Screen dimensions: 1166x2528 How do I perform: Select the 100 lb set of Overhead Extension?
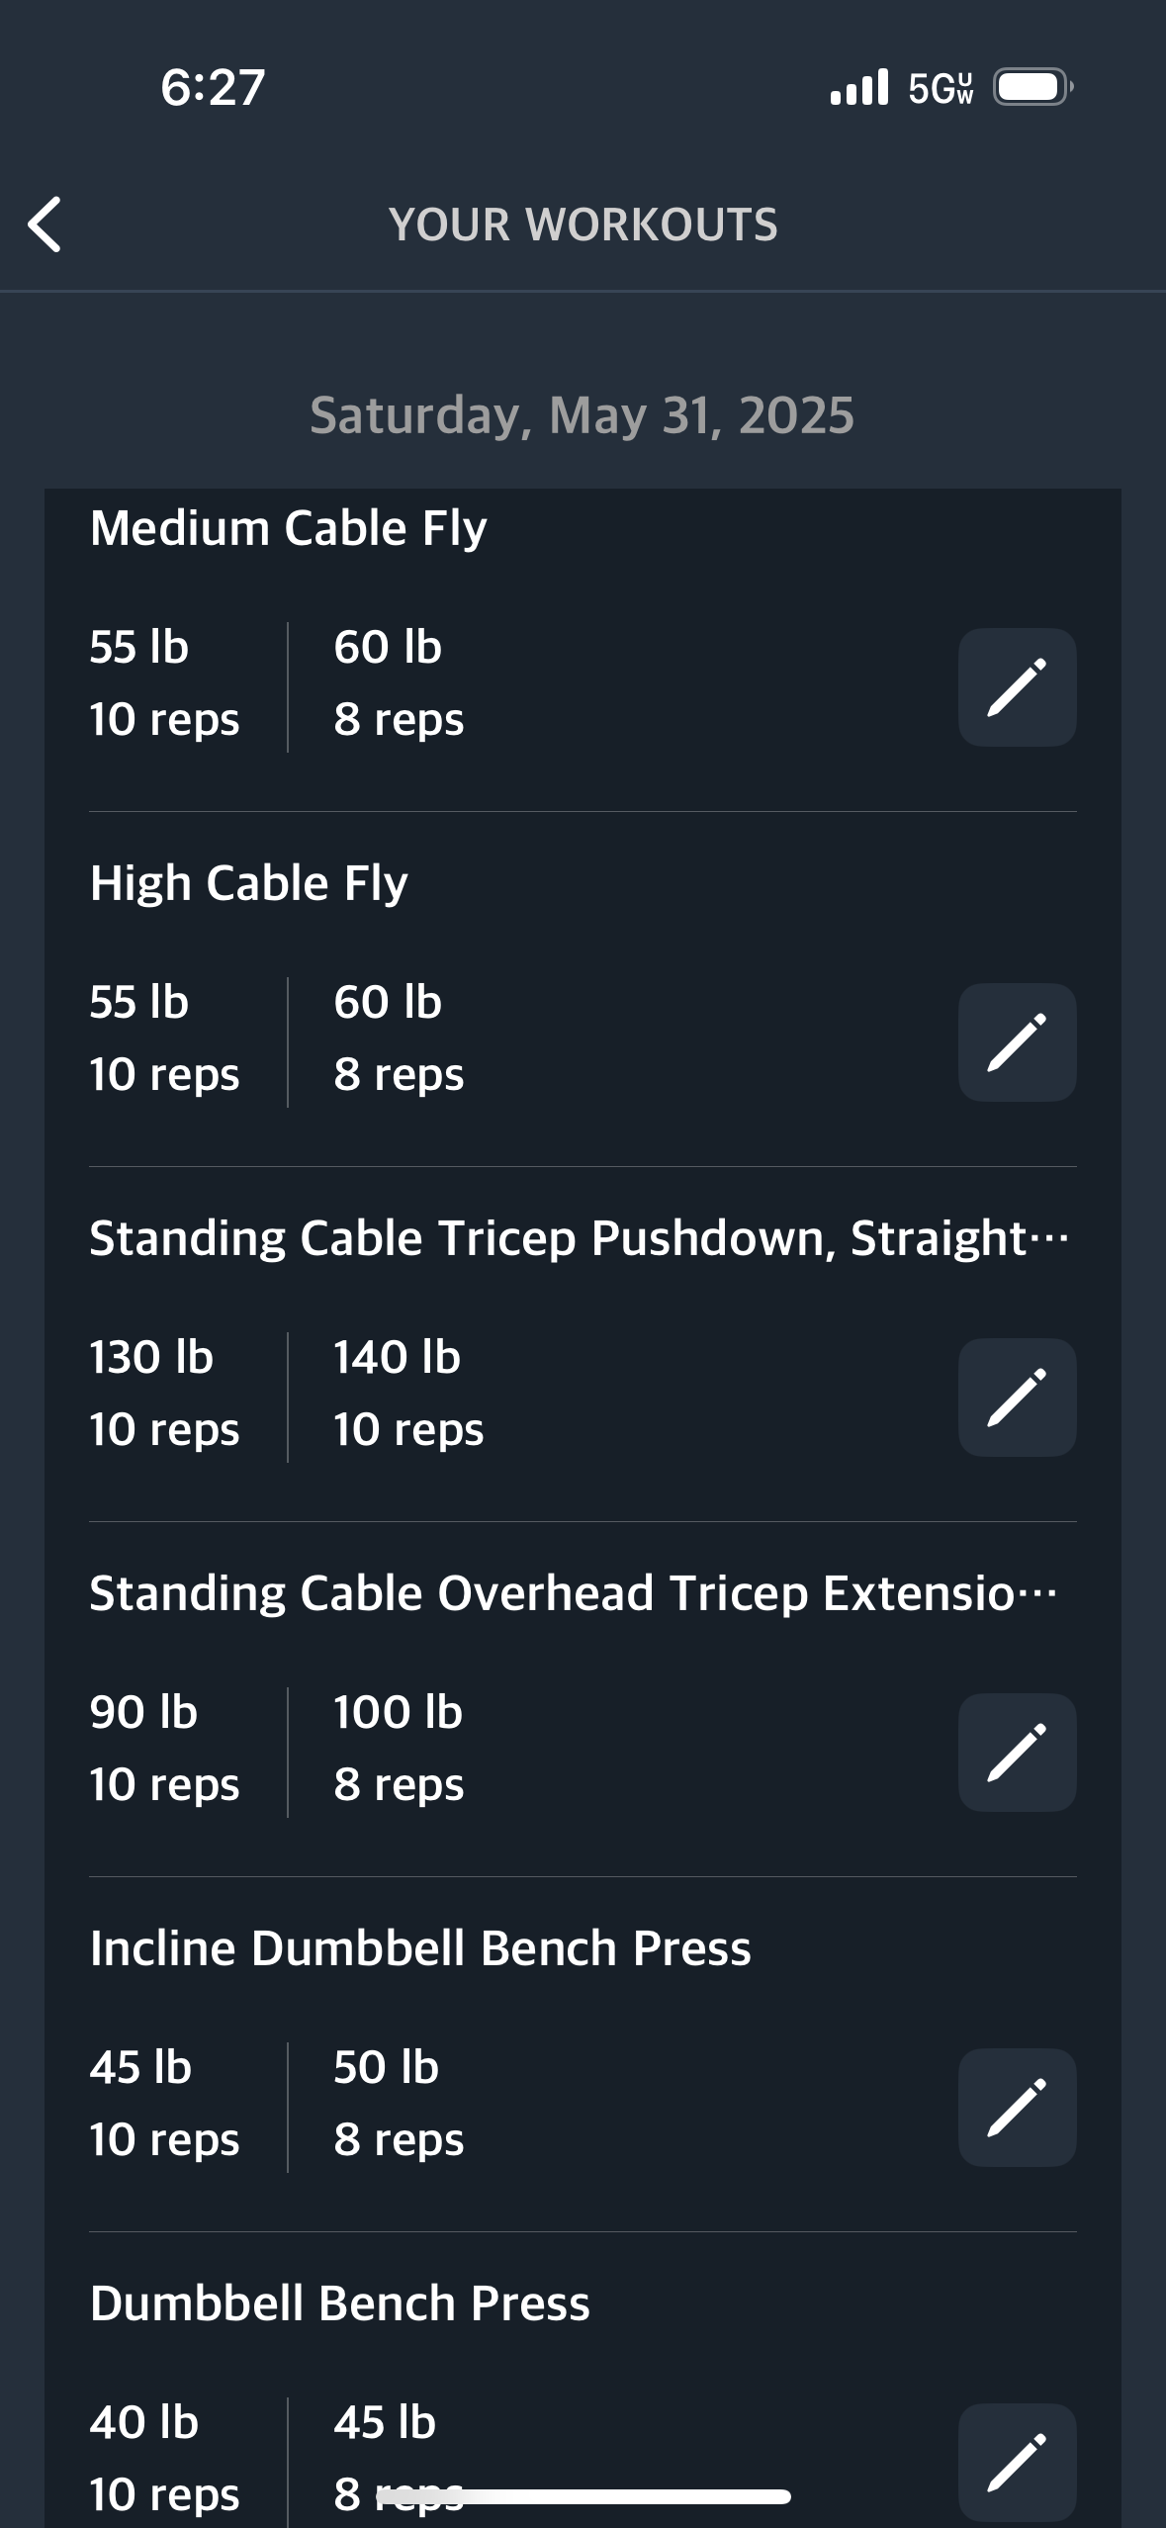(x=399, y=1748)
